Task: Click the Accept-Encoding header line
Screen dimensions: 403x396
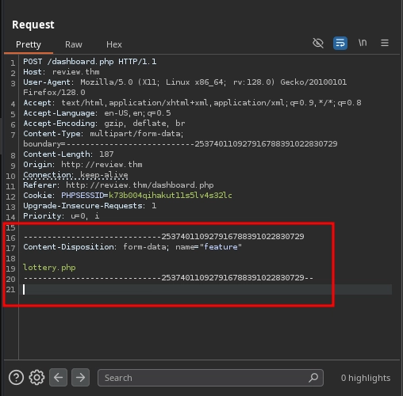Action: pos(104,124)
